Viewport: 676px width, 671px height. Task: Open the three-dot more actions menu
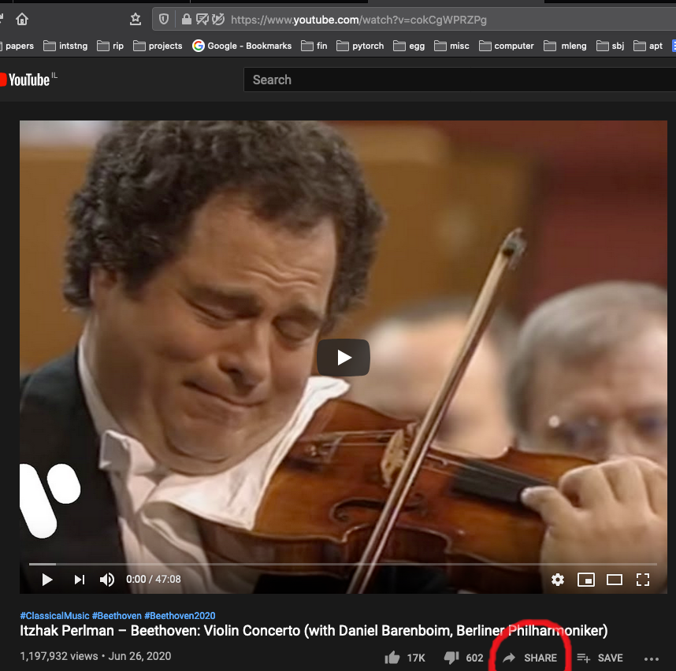(x=652, y=658)
